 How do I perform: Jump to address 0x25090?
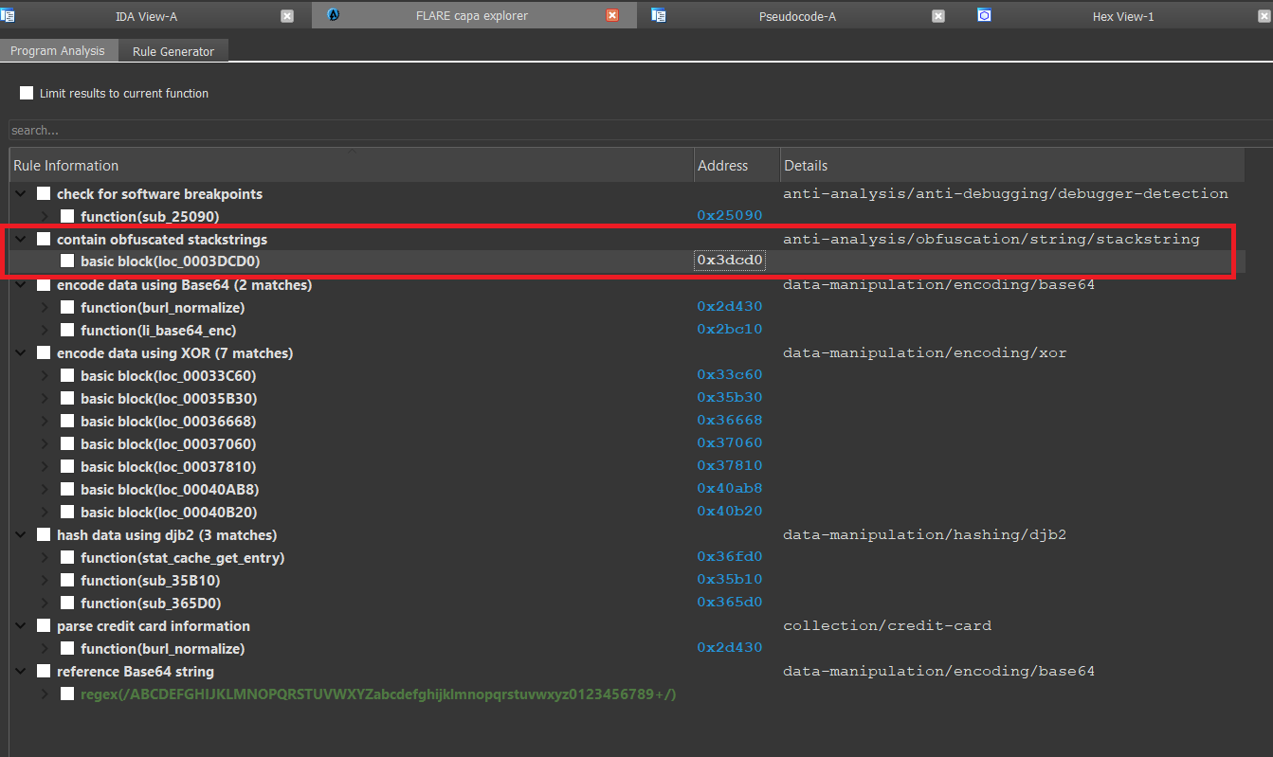point(729,216)
